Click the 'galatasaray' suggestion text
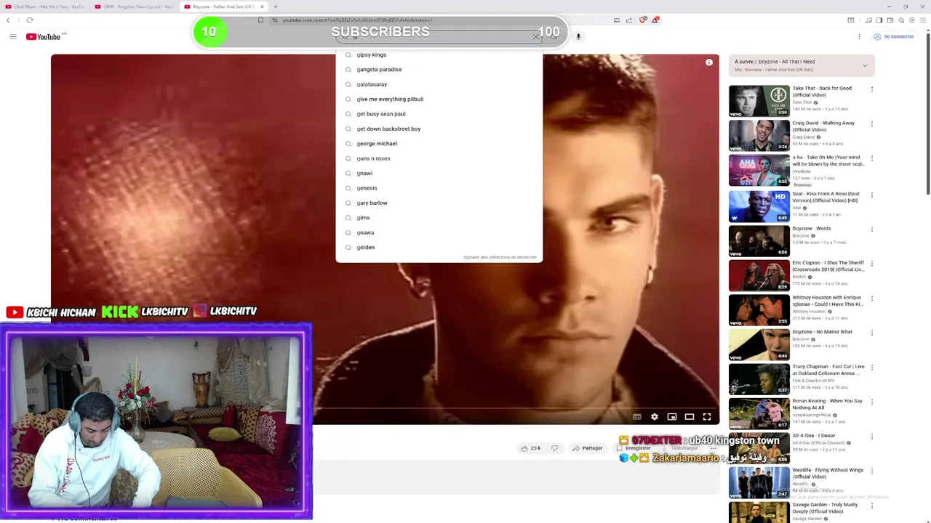931x523 pixels. click(372, 84)
